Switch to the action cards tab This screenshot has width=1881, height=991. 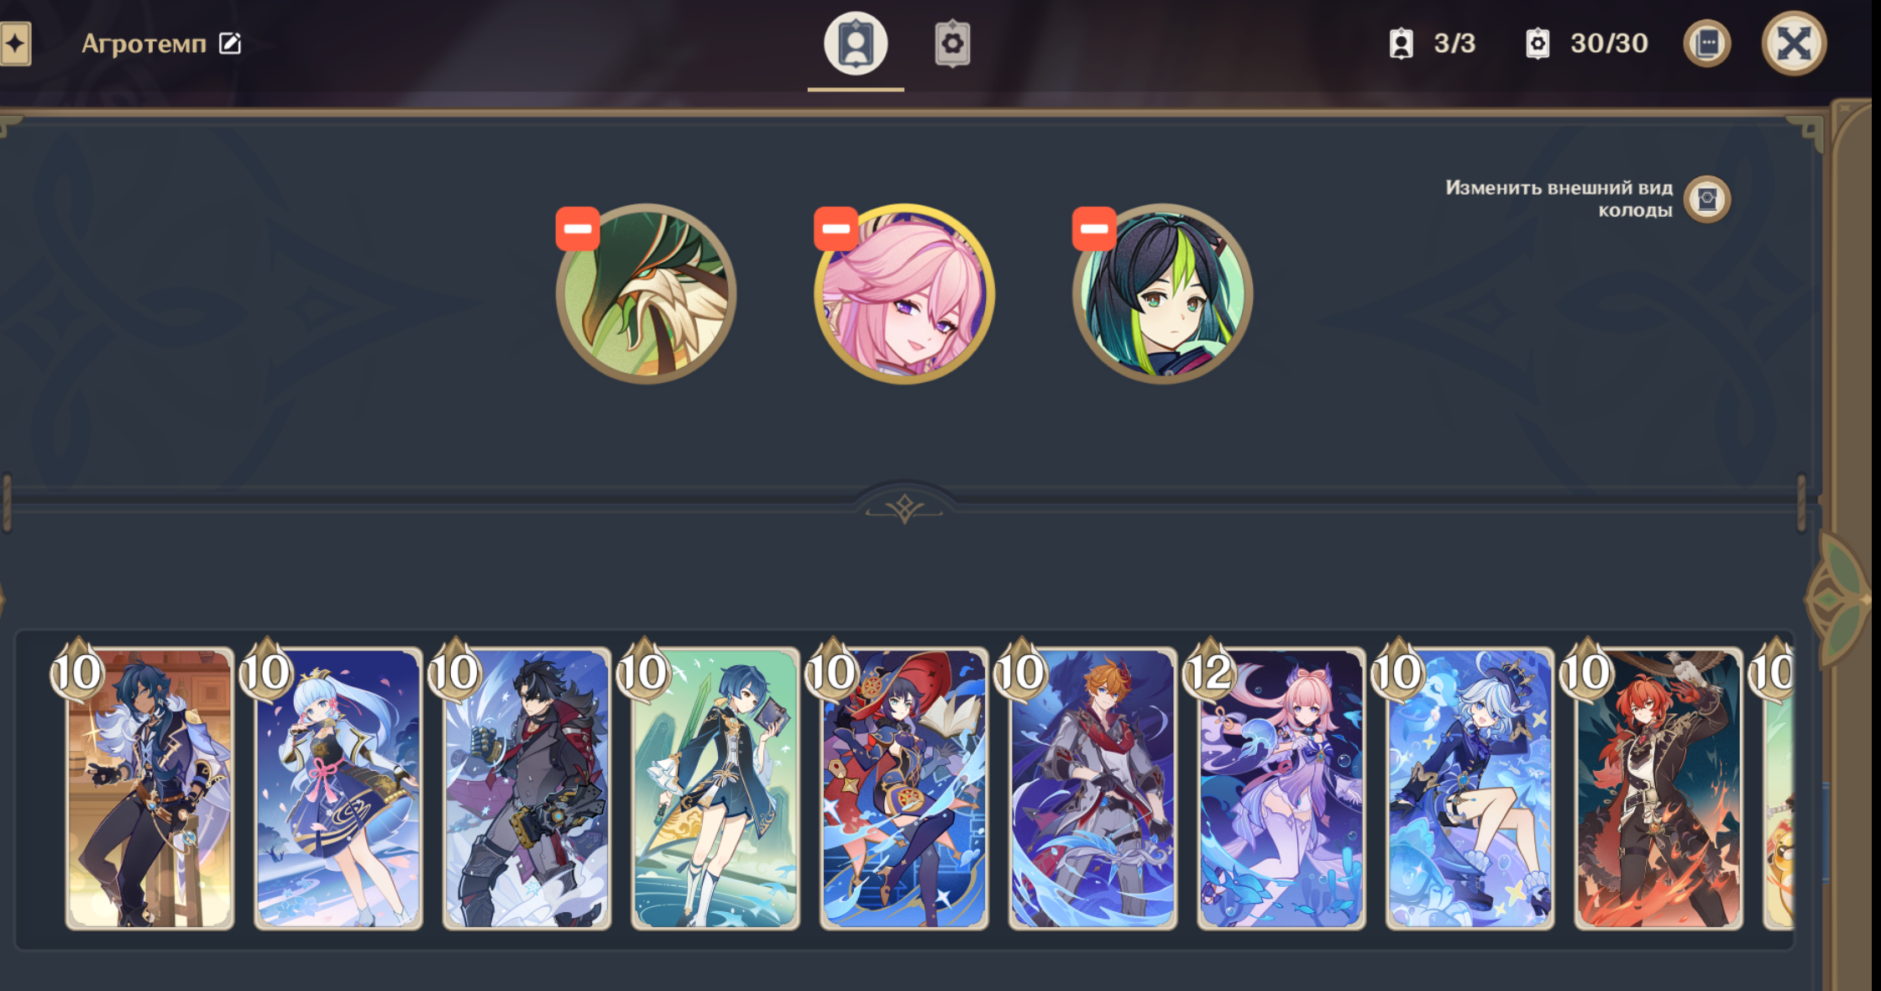pyautogui.click(x=952, y=44)
